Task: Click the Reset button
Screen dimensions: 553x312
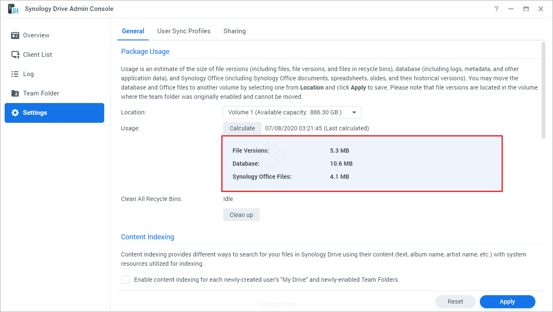Action: point(455,301)
